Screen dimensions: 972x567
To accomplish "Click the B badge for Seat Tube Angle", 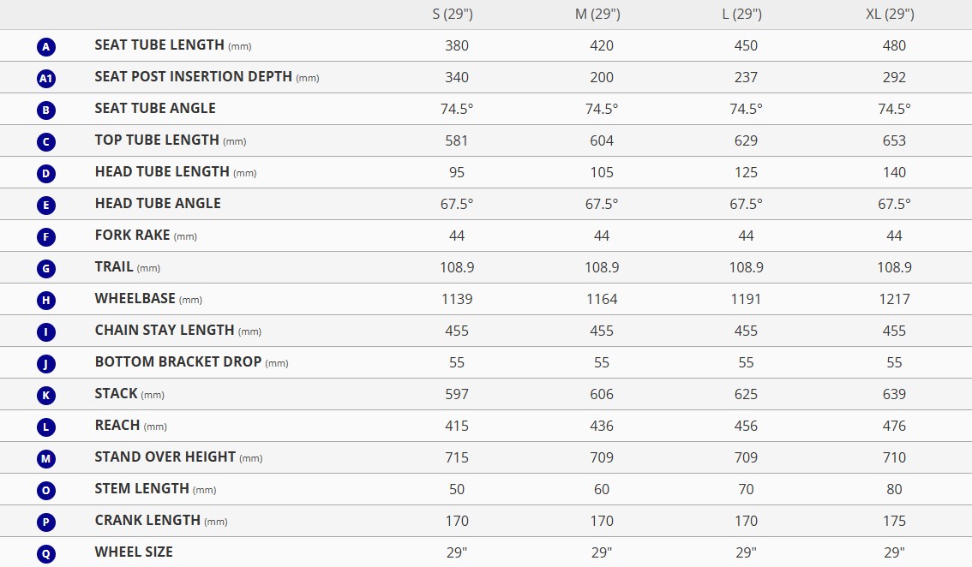I will [46, 110].
